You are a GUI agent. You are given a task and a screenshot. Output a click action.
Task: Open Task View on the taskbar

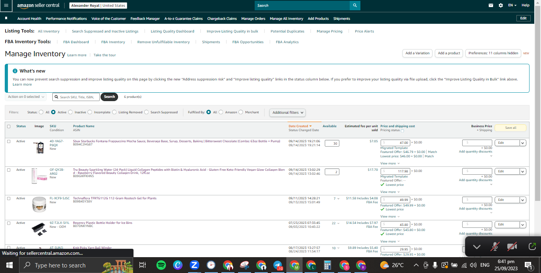[143, 265]
